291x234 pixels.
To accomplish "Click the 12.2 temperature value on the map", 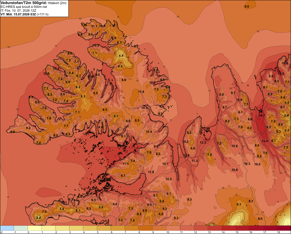I will point(56,68).
